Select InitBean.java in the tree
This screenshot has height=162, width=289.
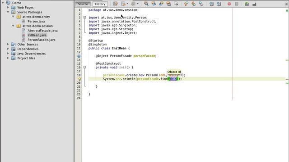pyautogui.click(x=37, y=35)
